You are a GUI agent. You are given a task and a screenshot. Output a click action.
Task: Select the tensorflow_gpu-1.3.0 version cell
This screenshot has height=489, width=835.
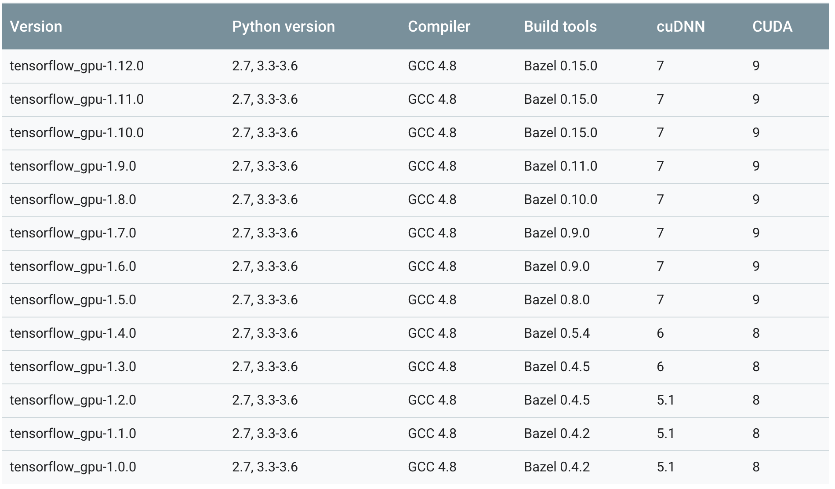[73, 367]
